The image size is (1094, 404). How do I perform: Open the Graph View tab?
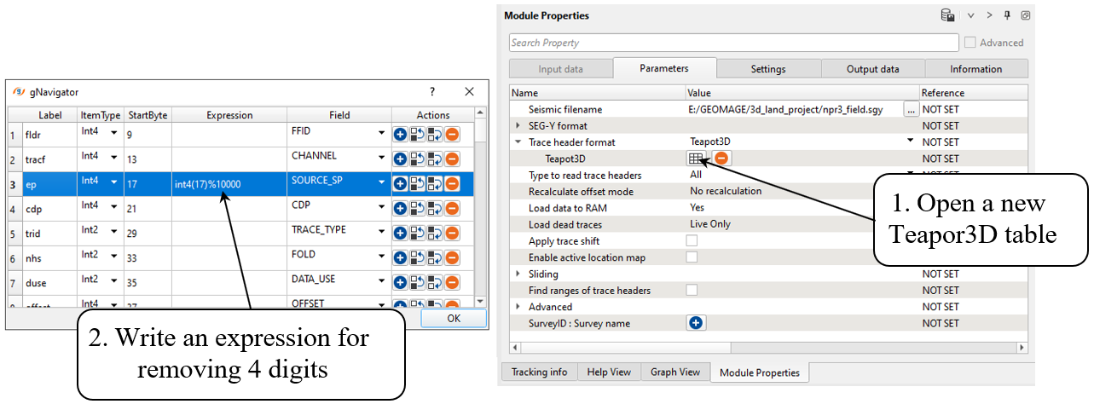(674, 372)
